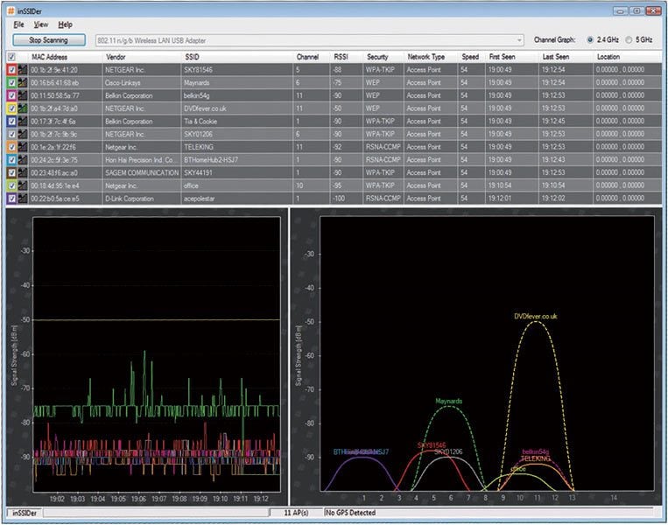The width and height of the screenshot is (668, 525).
Task: Open the wireless adapter dropdown
Action: coord(519,40)
